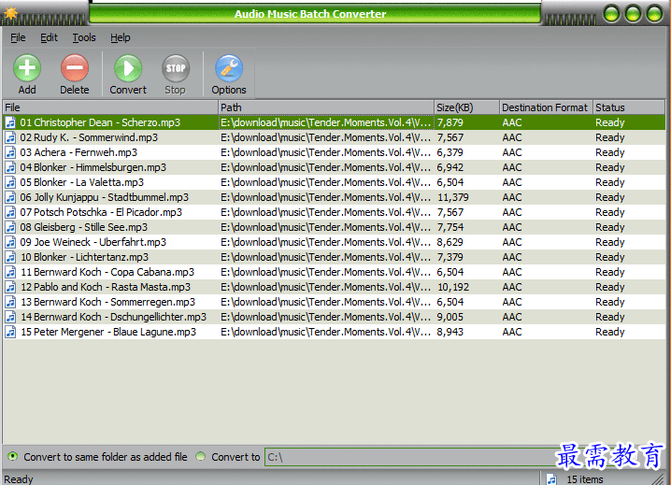Image resolution: width=671 pixels, height=485 pixels.
Task: Click music note icon of 01 Christopher Dean
Action: (x=10, y=122)
